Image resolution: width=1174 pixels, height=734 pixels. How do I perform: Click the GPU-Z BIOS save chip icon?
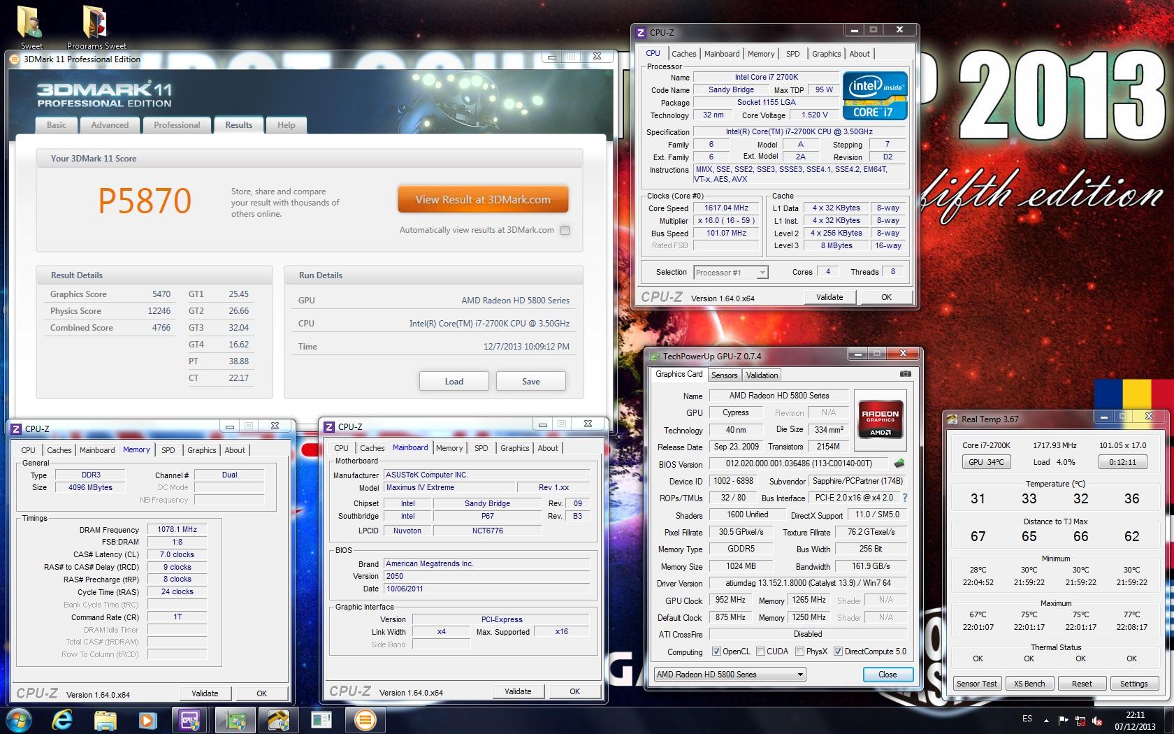[x=900, y=463]
